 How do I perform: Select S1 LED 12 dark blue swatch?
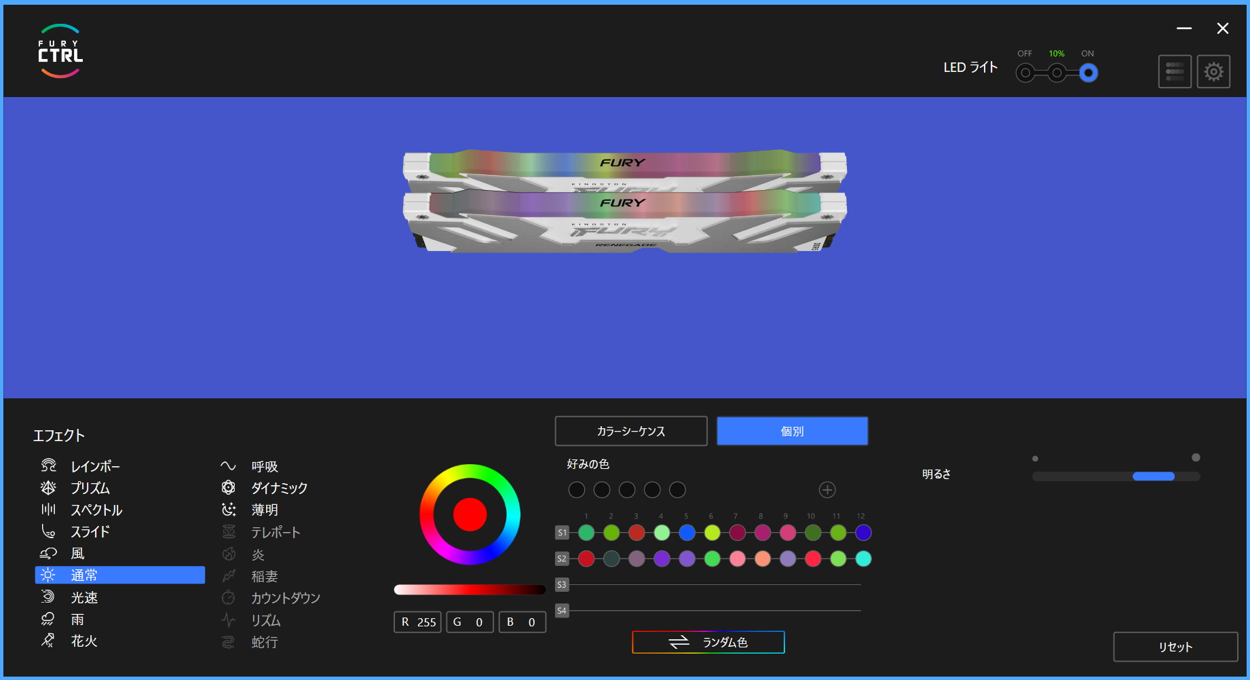coord(863,533)
